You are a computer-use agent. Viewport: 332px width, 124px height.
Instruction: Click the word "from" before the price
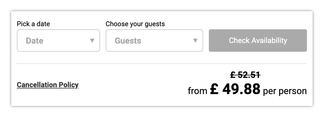[x=197, y=91]
